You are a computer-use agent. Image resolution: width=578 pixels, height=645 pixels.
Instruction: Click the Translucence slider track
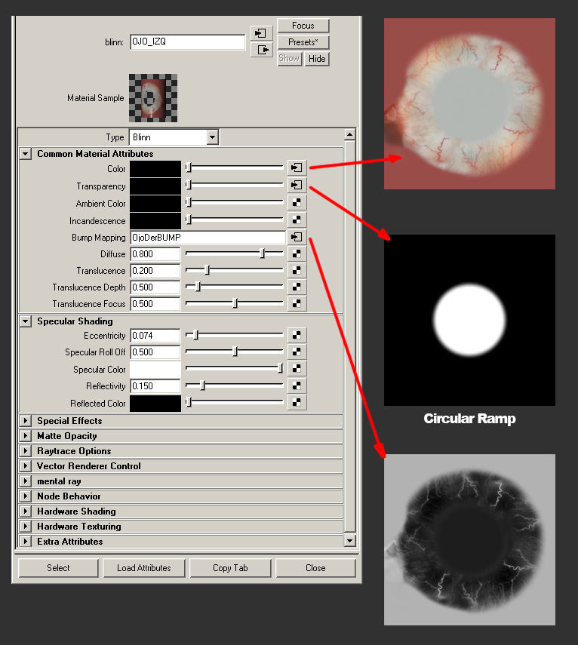click(x=235, y=270)
